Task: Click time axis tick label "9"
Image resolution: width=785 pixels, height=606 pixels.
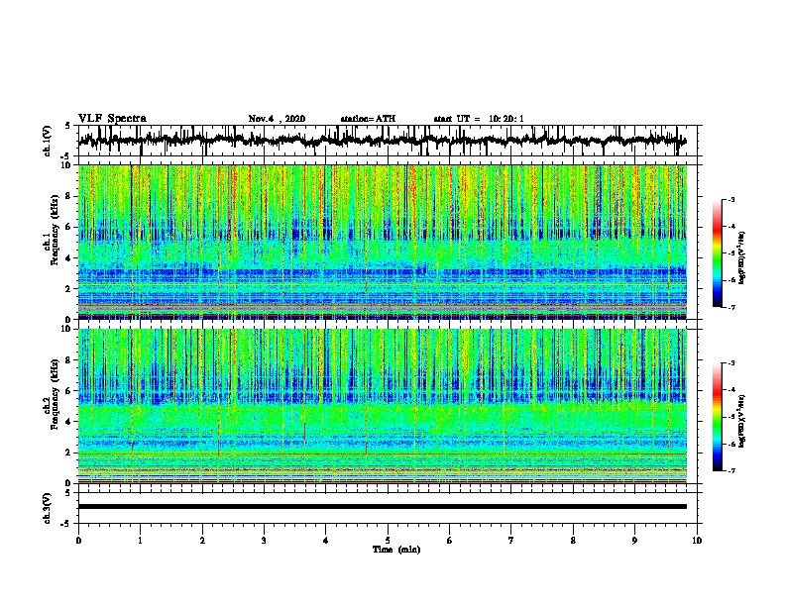Action: [x=634, y=541]
